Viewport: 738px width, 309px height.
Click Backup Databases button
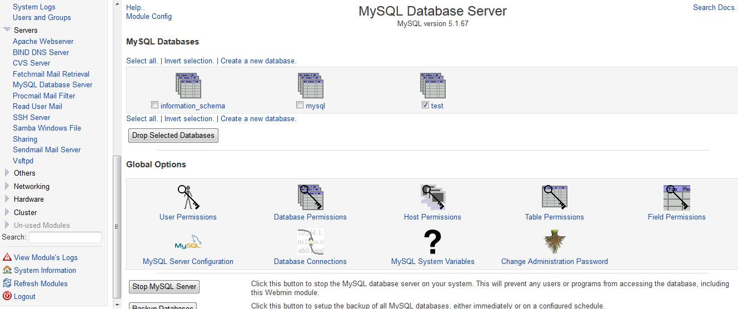click(163, 306)
